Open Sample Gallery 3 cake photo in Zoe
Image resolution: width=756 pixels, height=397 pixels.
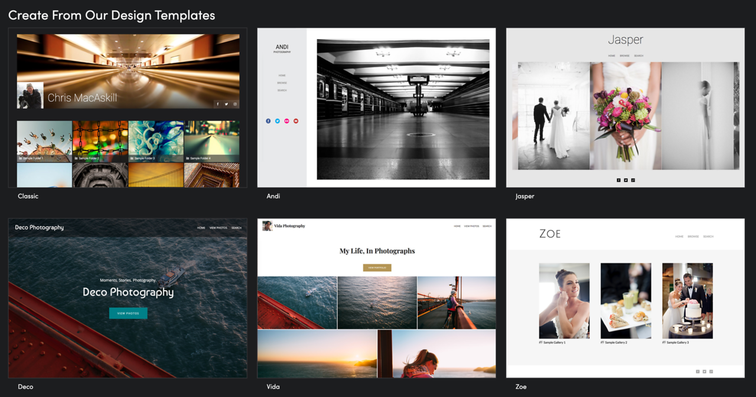(x=687, y=301)
